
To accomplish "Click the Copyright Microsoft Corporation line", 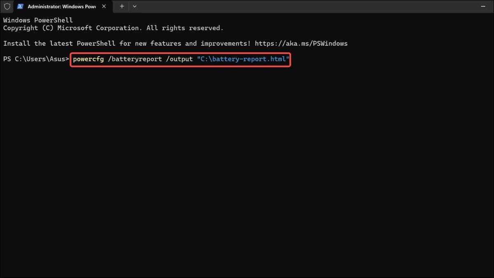I will tap(113, 28).
